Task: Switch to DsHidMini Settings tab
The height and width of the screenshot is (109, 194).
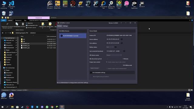Action: (x=65, y=26)
